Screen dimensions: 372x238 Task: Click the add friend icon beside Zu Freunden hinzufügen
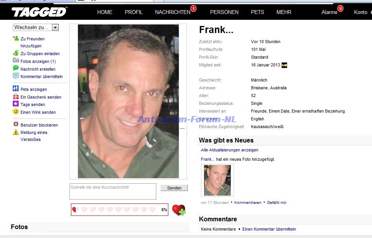16,38
